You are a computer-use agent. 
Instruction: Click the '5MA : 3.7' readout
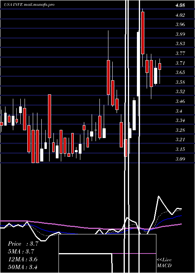tap(21, 252)
